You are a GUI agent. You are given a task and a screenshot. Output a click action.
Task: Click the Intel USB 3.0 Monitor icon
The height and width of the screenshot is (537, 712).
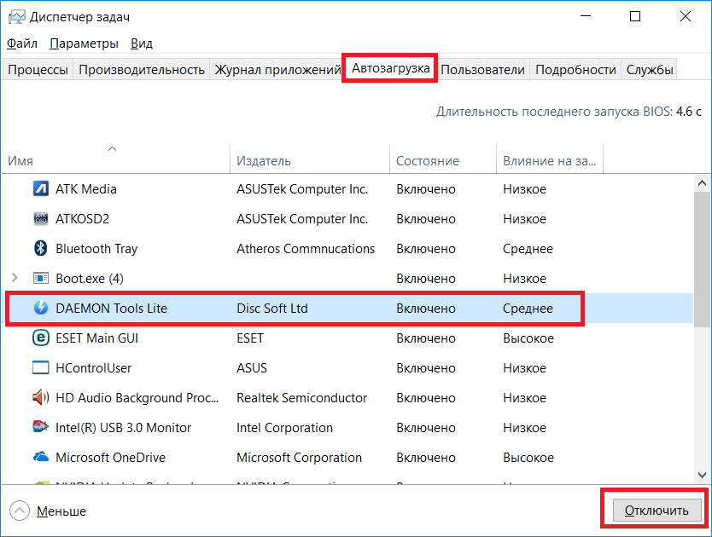[x=41, y=427]
